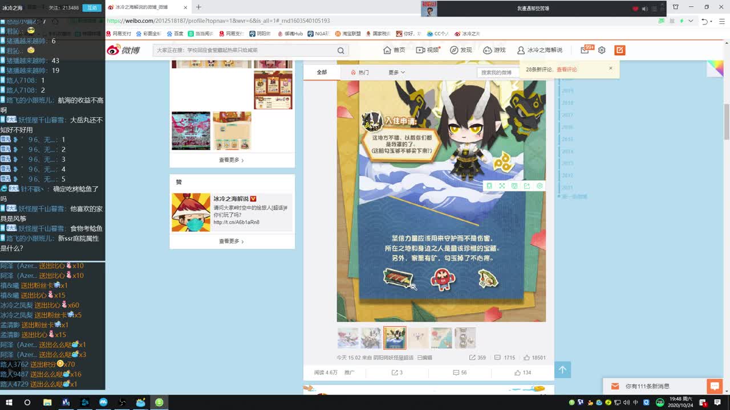Click back-to-top arrow button

point(562,370)
